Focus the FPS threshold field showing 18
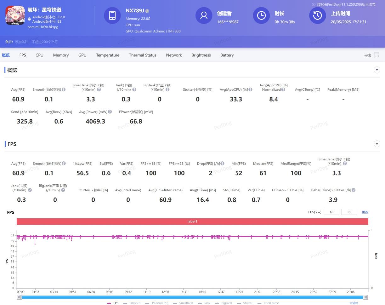The image size is (385, 305). pyautogui.click(x=331, y=212)
